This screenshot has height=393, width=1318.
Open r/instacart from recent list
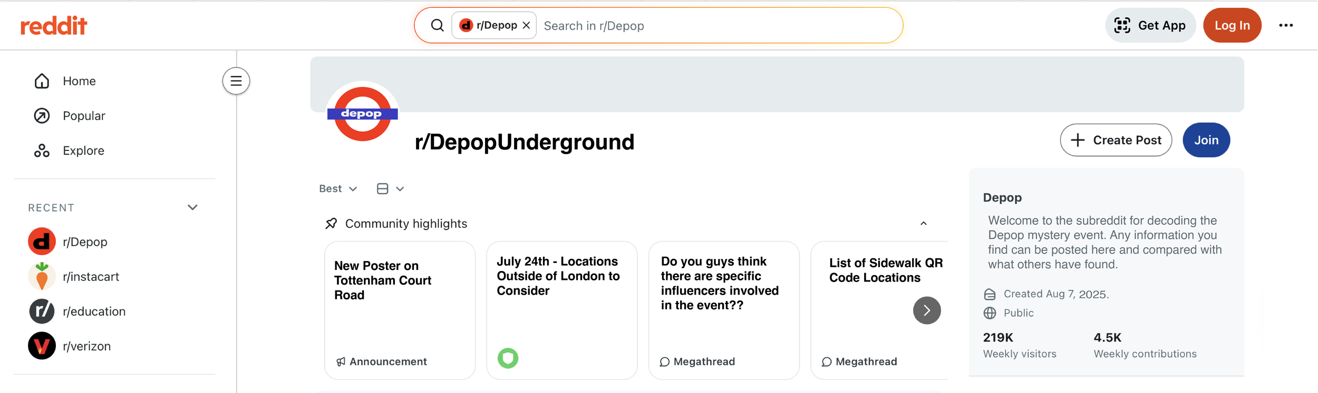click(x=91, y=276)
